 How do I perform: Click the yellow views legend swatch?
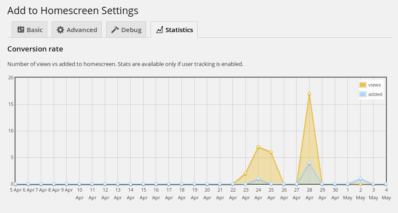pyautogui.click(x=363, y=85)
